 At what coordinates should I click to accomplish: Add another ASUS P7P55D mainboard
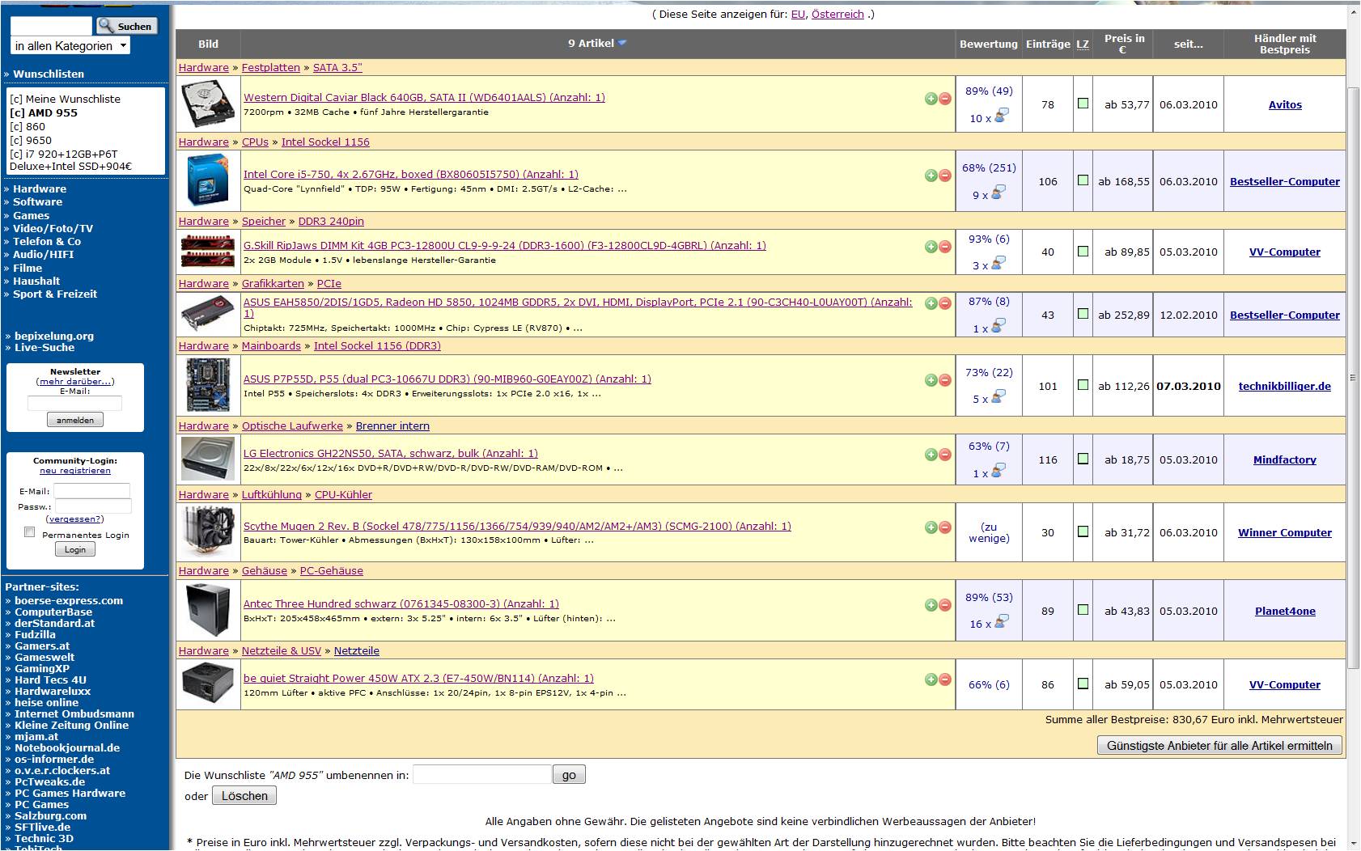click(931, 380)
